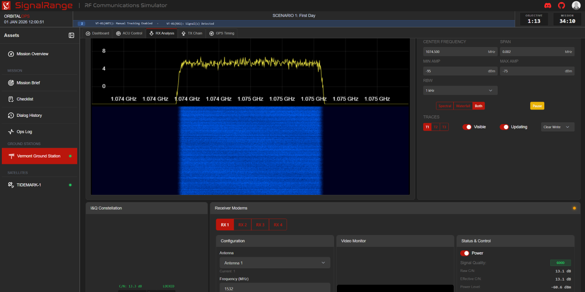Screen dimensions: 585x292
Task: Select the ACU Control globe icon
Action: coord(118,33)
